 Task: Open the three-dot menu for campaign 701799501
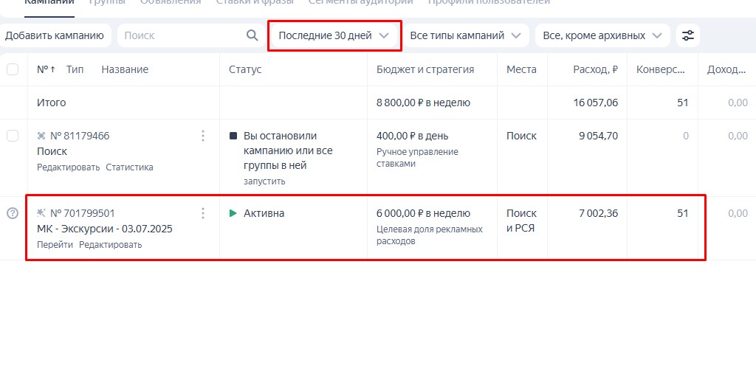(203, 213)
